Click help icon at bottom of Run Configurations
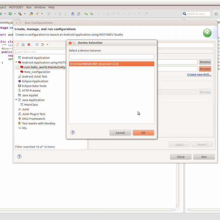Image resolution: width=220 pixels, height=220 pixels. click(19, 157)
